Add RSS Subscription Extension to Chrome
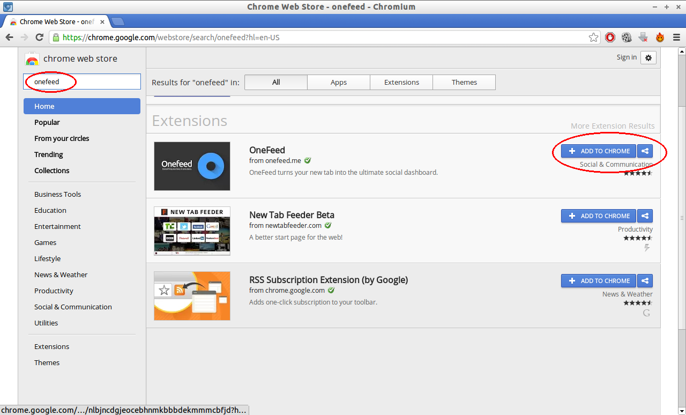Viewport: 686px width, 415px height. [599, 281]
